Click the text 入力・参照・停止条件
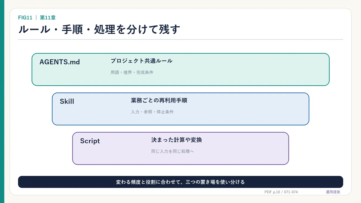Image resolution: width=361 pixels, height=203 pixels. coord(152,112)
